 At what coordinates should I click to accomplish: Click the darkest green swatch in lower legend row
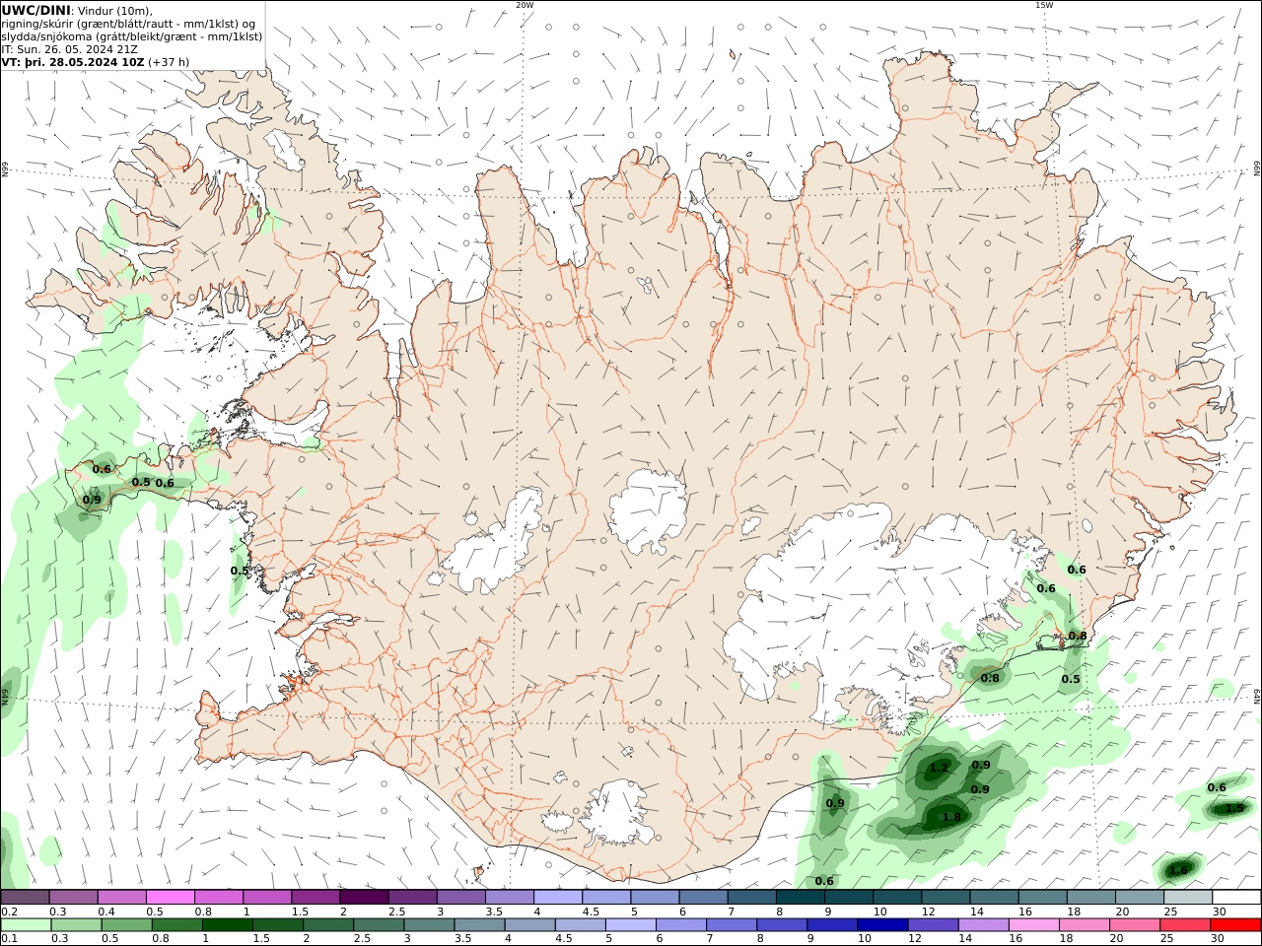pyautogui.click(x=228, y=925)
